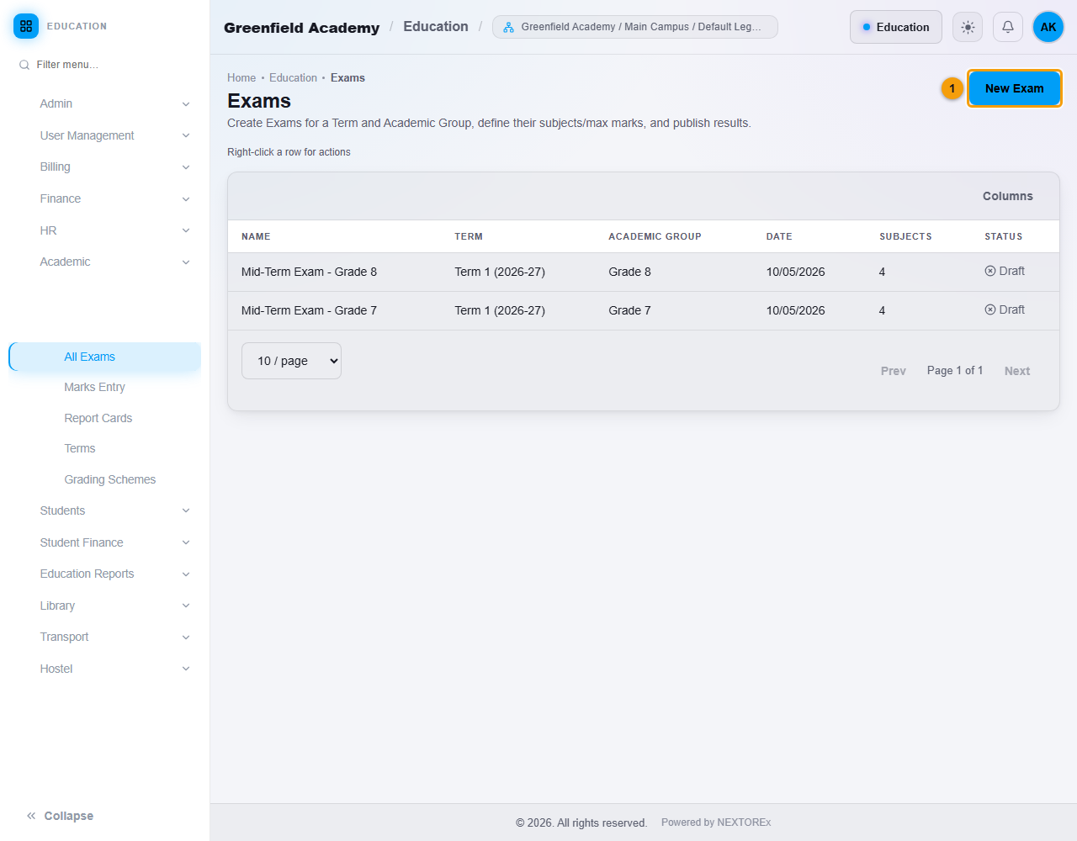The height and width of the screenshot is (841, 1077).
Task: Click the organization tree icon in breadcrumb selector
Action: (508, 27)
